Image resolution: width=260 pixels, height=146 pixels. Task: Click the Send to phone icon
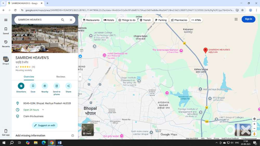[x=56, y=86]
